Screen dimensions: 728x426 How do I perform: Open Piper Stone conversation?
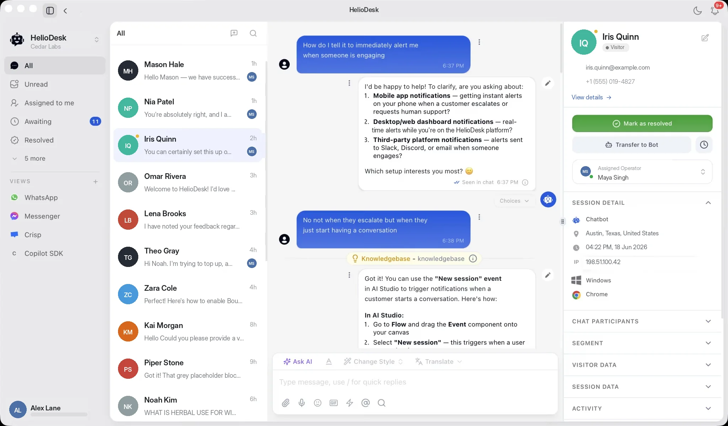click(x=188, y=369)
